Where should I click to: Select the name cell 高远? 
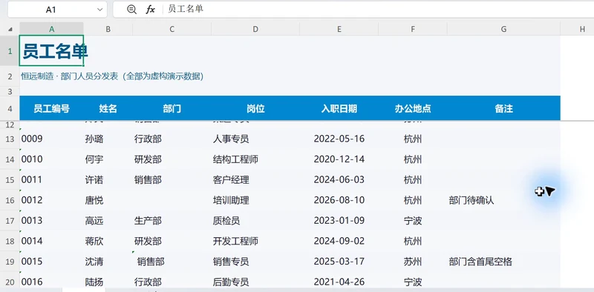tap(108, 221)
